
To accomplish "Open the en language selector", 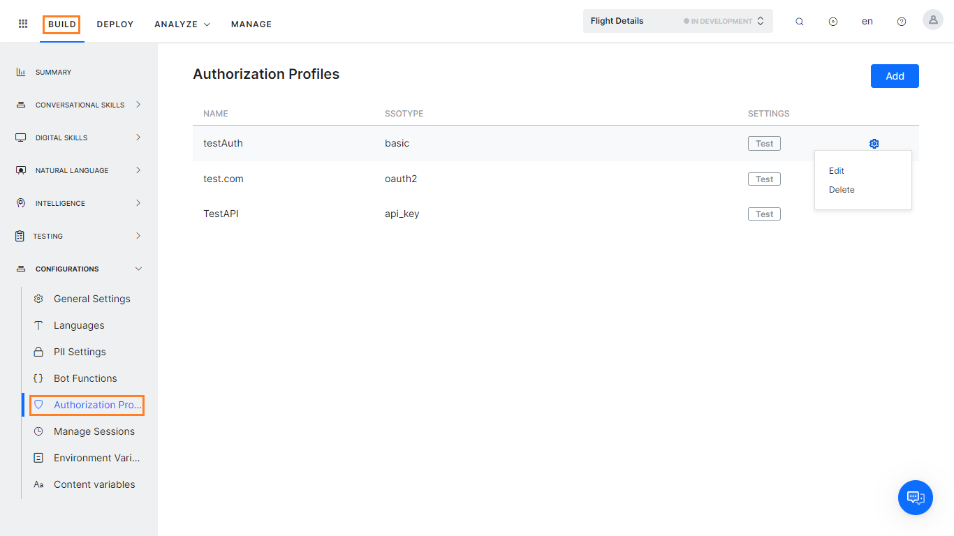I will 867,21.
